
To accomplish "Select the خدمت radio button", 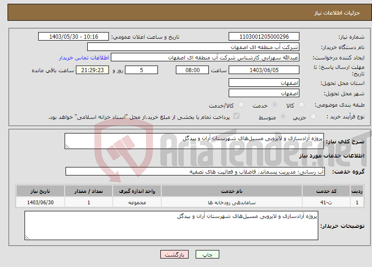I will pyautogui.click(x=274, y=104).
